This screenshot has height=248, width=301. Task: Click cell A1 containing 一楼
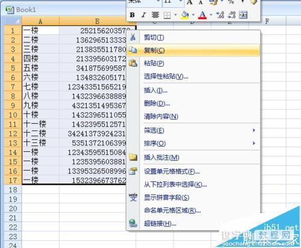coord(40,31)
